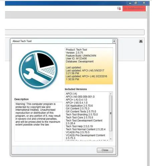The image size is (152, 166).
Task: Click the 'About Tech Tool' dialog title
Action: 22,41
